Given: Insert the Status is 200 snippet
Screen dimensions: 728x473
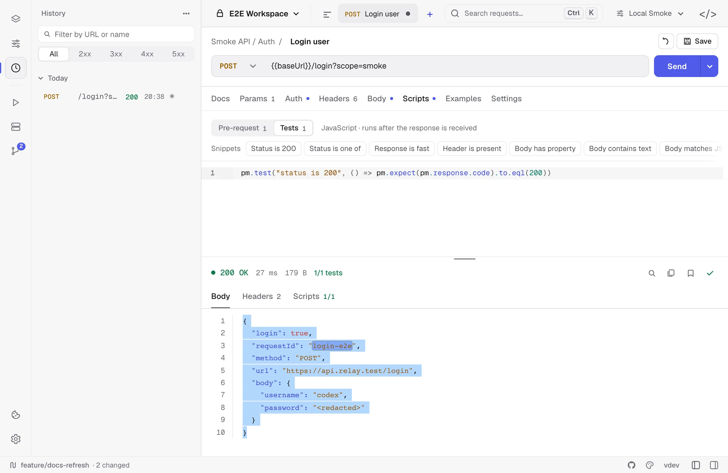Looking at the screenshot, I should pos(274,149).
